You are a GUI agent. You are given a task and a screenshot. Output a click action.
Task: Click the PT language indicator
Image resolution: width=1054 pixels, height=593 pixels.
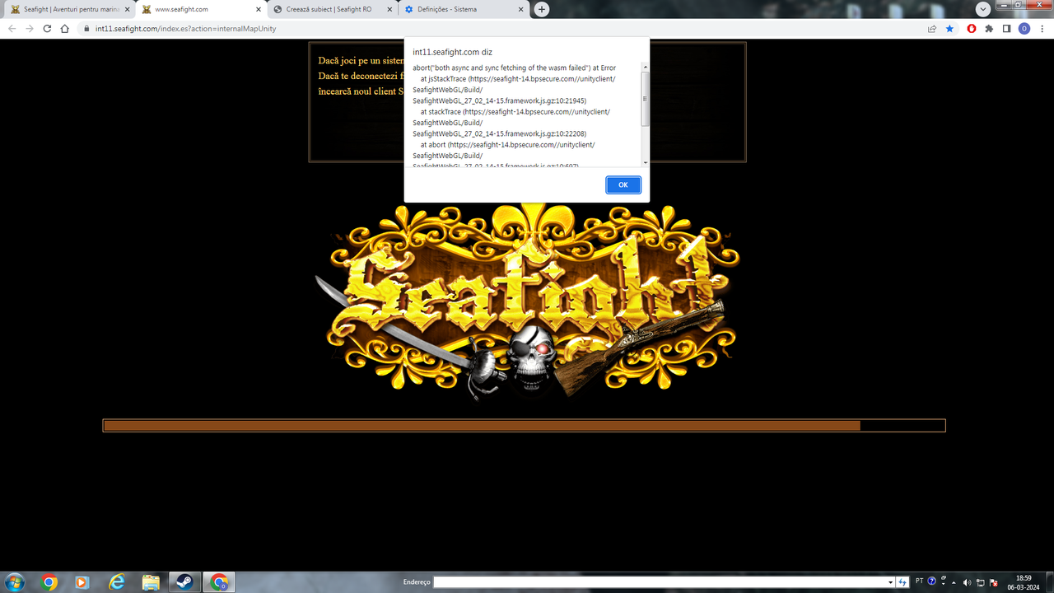pos(920,581)
